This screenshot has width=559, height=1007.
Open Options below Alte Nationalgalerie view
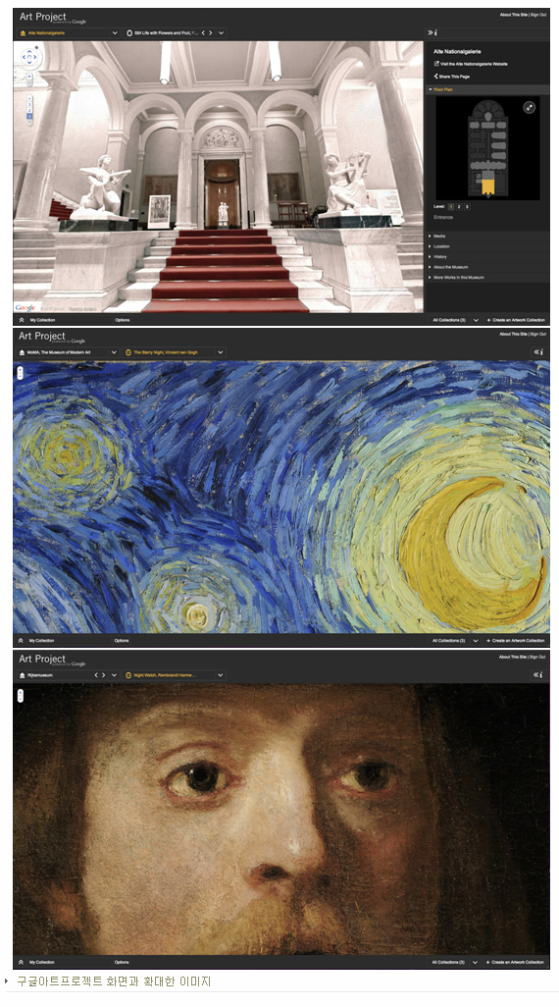click(x=122, y=320)
